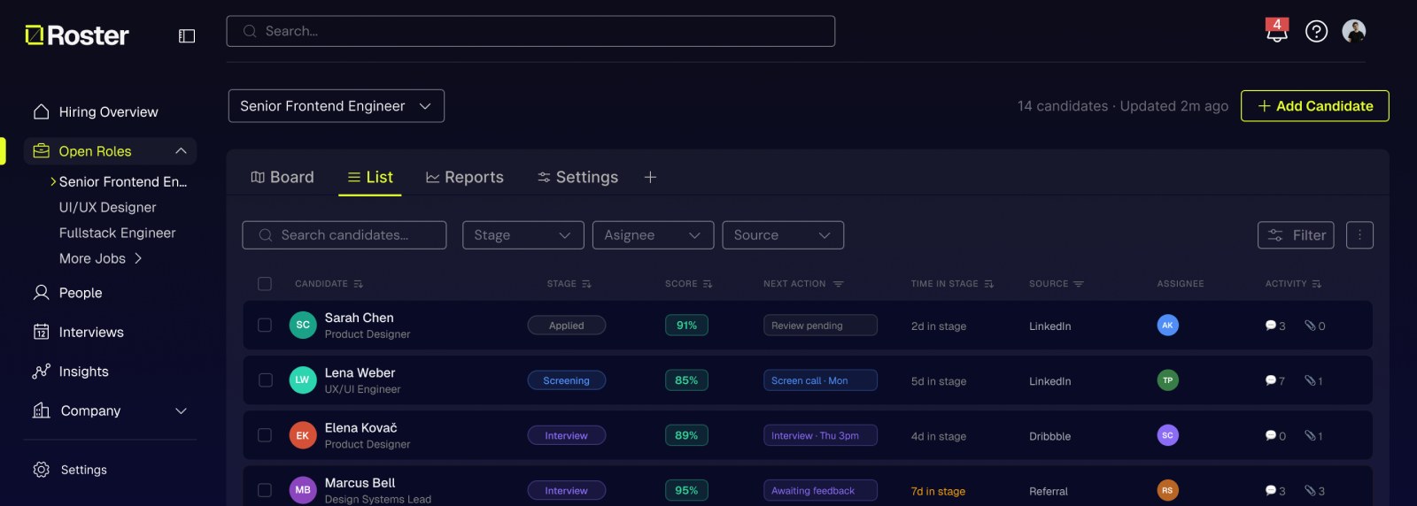Click the Roster logo
The image size is (1417, 506).
point(77,35)
